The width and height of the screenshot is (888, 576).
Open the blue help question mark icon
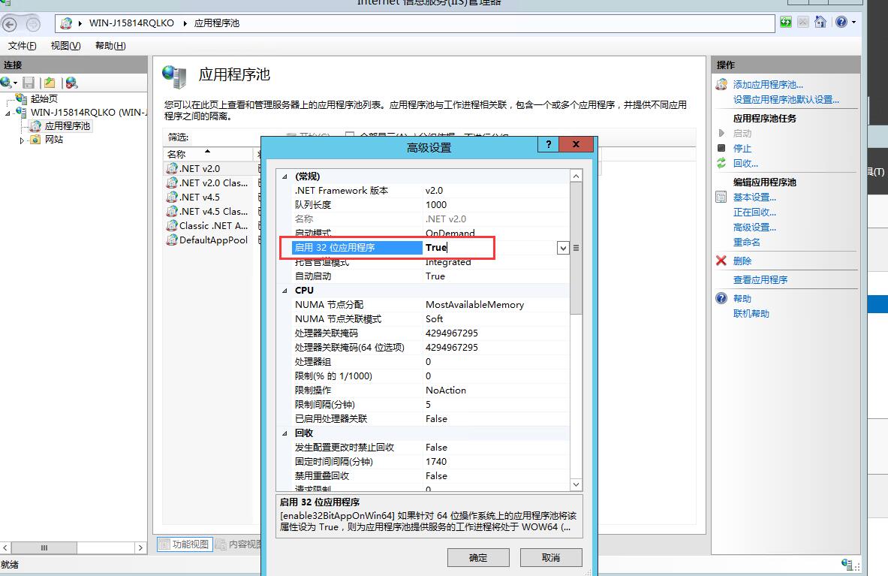[841, 23]
